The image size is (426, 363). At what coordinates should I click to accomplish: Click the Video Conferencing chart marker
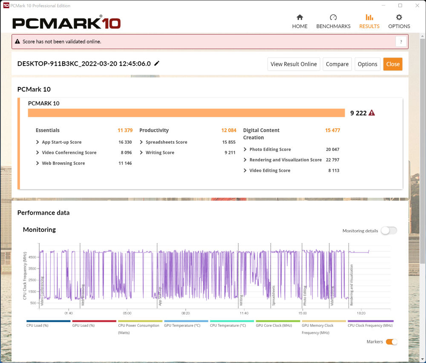point(42,291)
